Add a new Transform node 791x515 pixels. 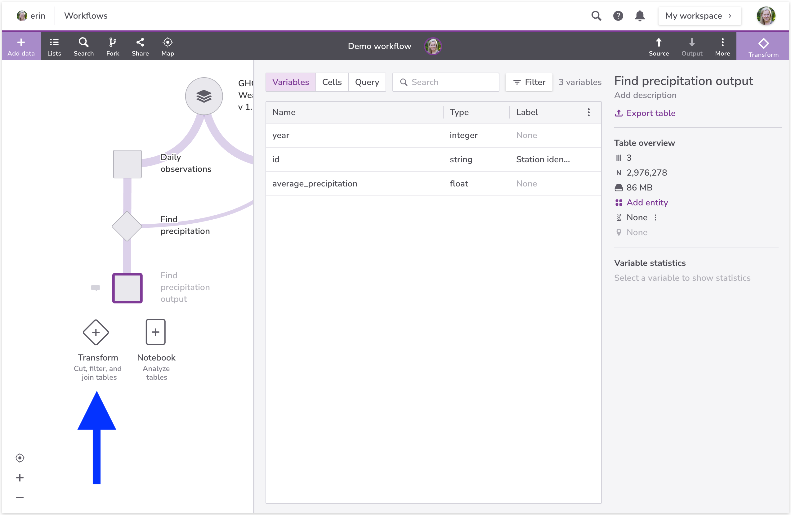pyautogui.click(x=96, y=332)
